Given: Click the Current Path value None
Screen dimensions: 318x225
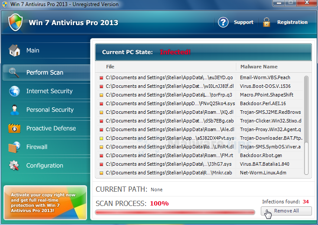Looking at the screenshot, I should tap(156, 190).
